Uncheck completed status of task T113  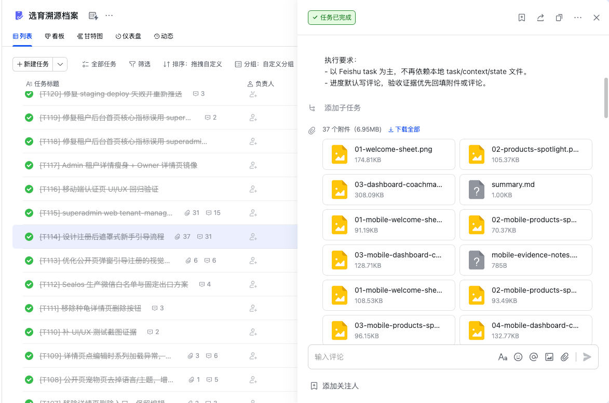click(x=29, y=261)
